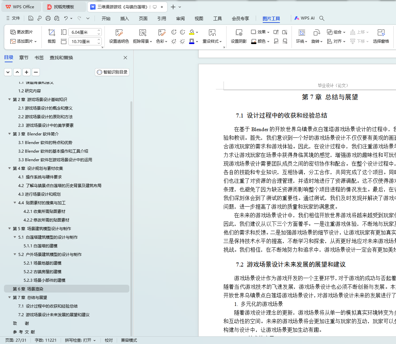Viewport: 396px width, 344px height.
Task: Open the 审阅 (Review) ribbon tab
Action: click(x=180, y=19)
